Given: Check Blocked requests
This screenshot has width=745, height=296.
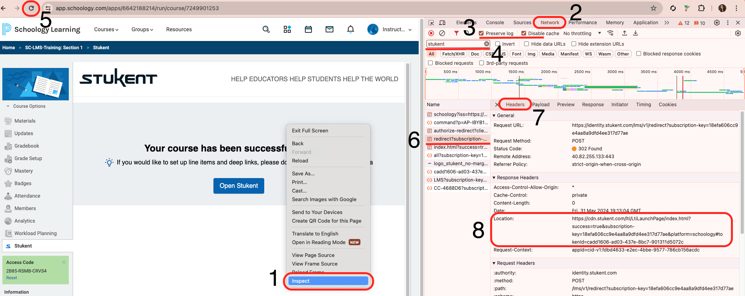Looking at the screenshot, I should click(x=430, y=63).
